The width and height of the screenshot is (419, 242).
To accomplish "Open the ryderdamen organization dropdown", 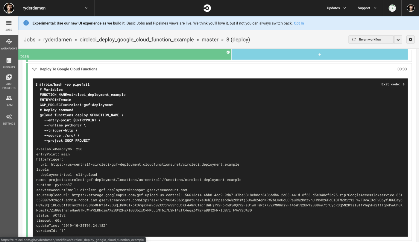I will (x=55, y=8).
